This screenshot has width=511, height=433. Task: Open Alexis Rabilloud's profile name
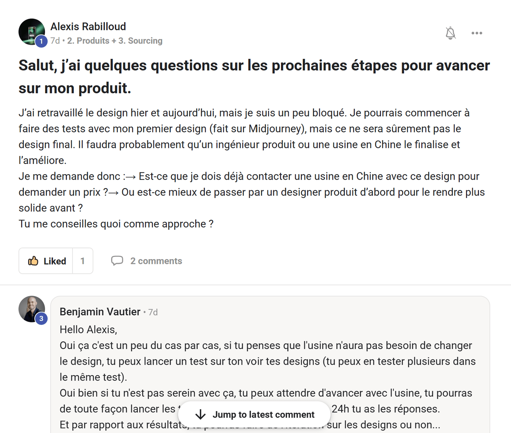[x=88, y=27]
